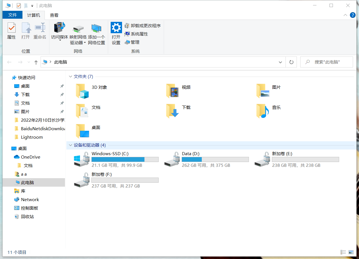Open the File (文件) menu tab
Screen dimensions: 359x259
(12, 15)
